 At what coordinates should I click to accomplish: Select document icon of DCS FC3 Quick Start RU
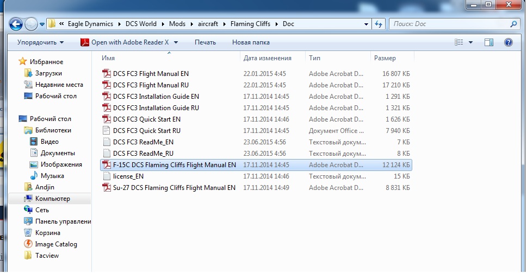coord(107,130)
